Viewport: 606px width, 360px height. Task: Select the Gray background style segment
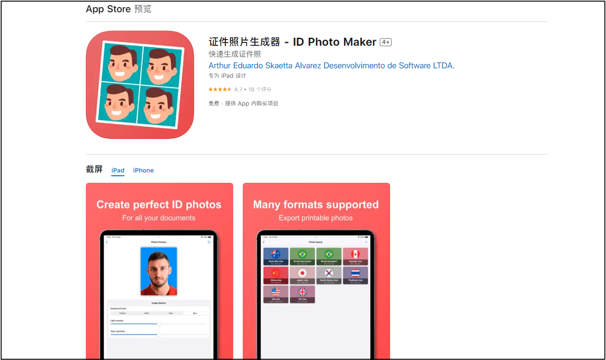tap(171, 313)
